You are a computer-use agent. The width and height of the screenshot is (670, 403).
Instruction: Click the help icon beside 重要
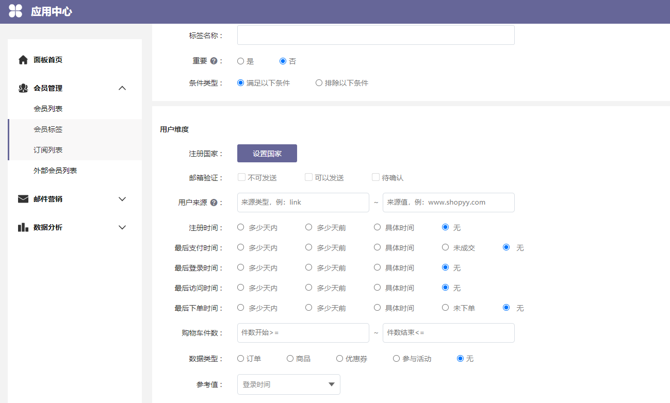coord(214,61)
